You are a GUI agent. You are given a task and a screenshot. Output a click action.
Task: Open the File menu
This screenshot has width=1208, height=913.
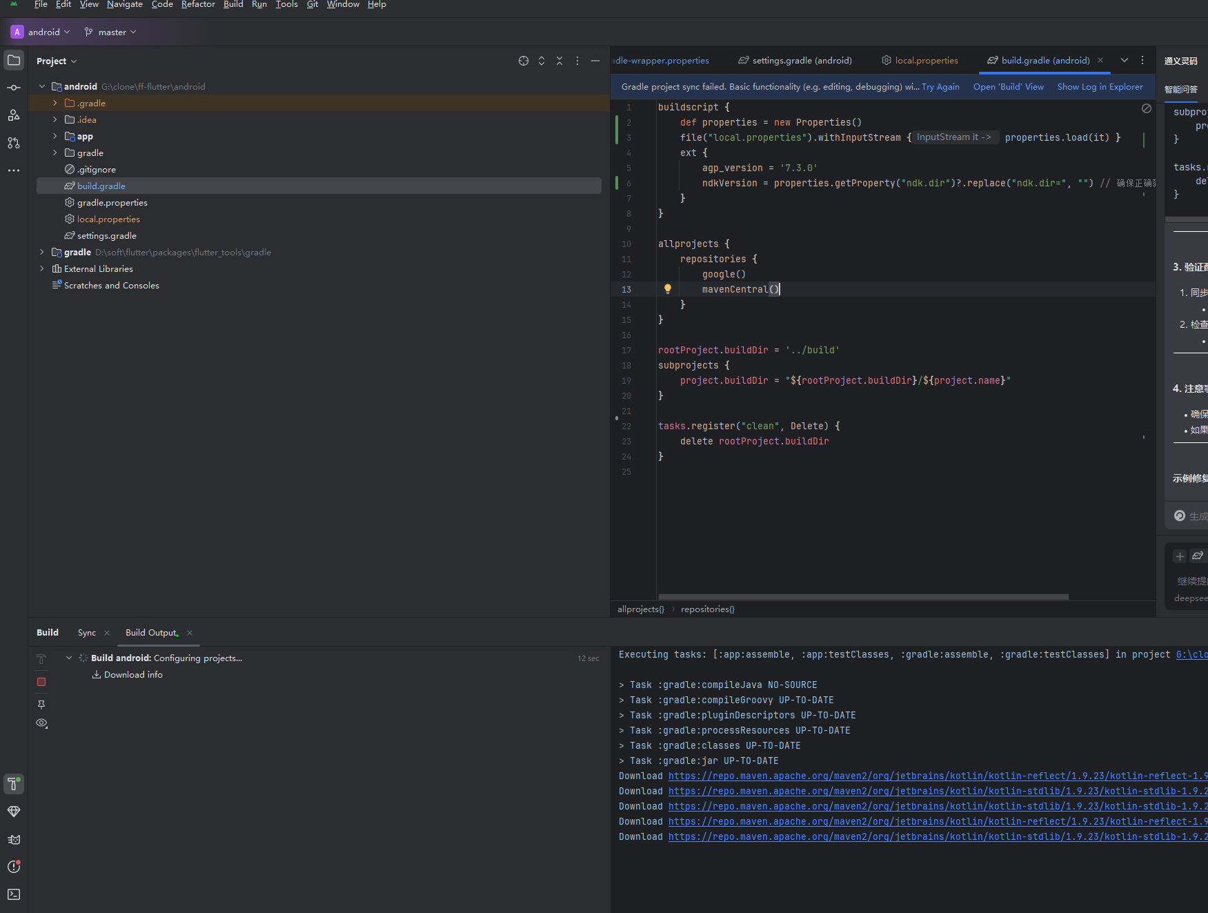tap(41, 4)
